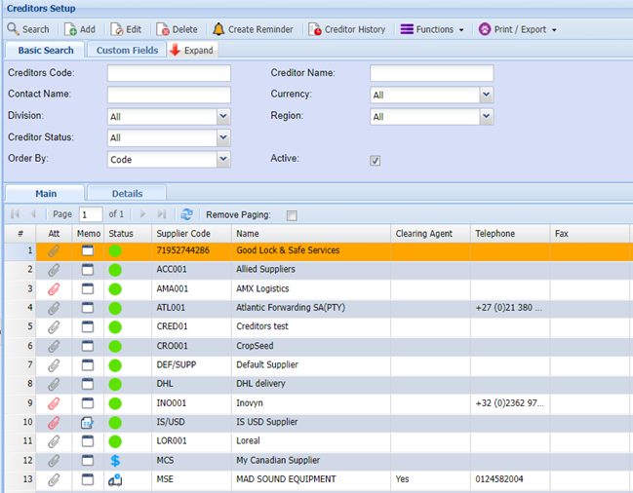Click the Expand button
Viewport: 633px width, 493px height.
[x=192, y=50]
